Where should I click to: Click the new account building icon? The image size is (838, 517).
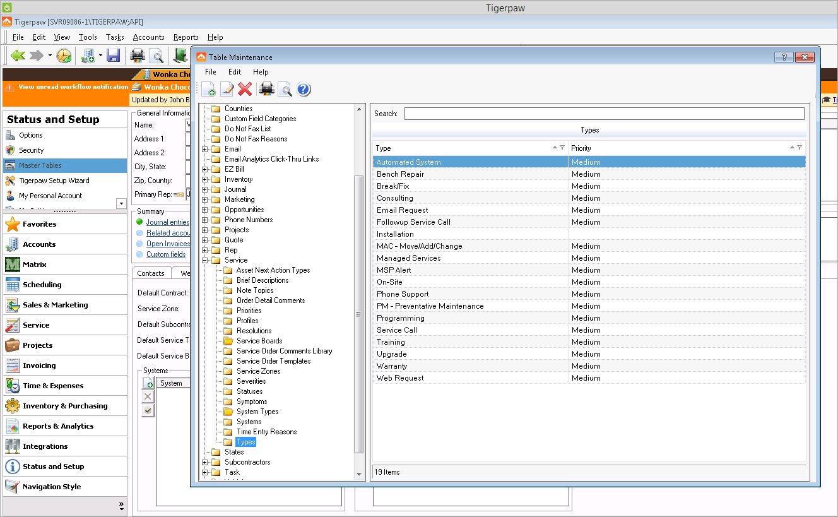[89, 56]
